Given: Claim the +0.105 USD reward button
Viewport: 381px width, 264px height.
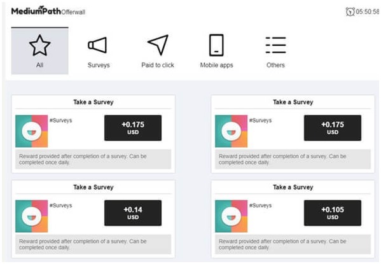Looking at the screenshot, I should 333,213.
